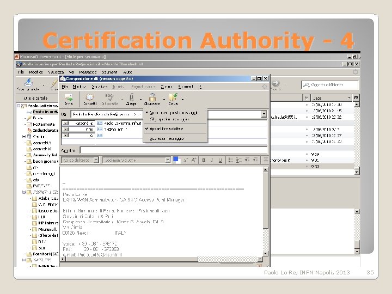Open the Corpo del testo paragraph style dropdown

[96, 160]
